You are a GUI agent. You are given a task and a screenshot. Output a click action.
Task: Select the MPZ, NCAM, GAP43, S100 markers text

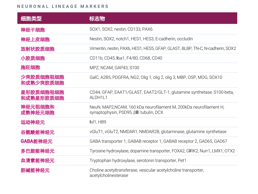(114, 68)
